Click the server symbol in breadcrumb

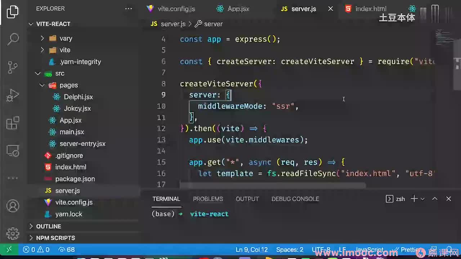click(x=209, y=24)
